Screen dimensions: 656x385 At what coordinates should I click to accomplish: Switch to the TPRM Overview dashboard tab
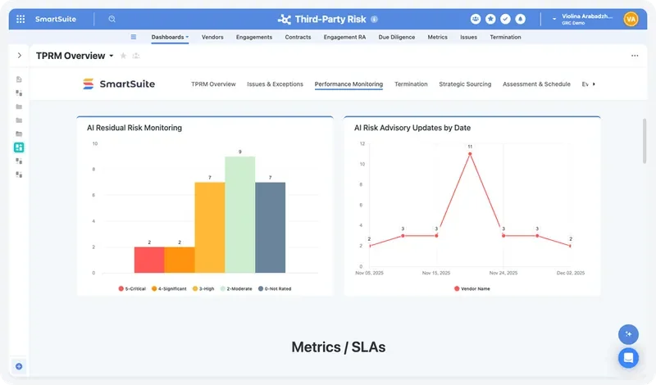(213, 84)
